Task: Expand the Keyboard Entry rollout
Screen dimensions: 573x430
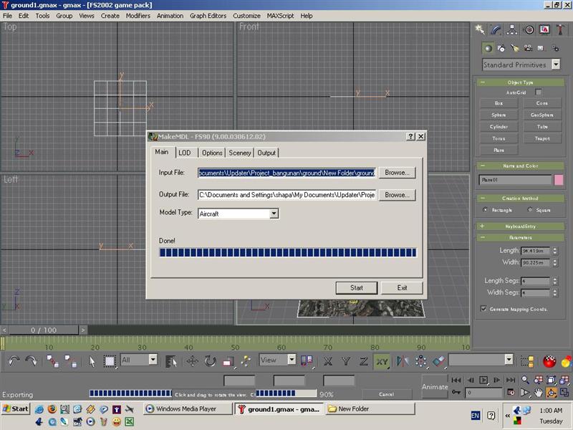Action: (x=521, y=226)
